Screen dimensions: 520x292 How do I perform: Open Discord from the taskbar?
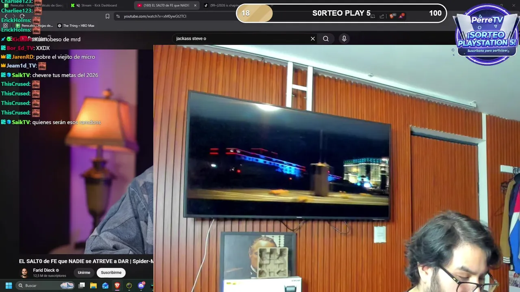141,286
